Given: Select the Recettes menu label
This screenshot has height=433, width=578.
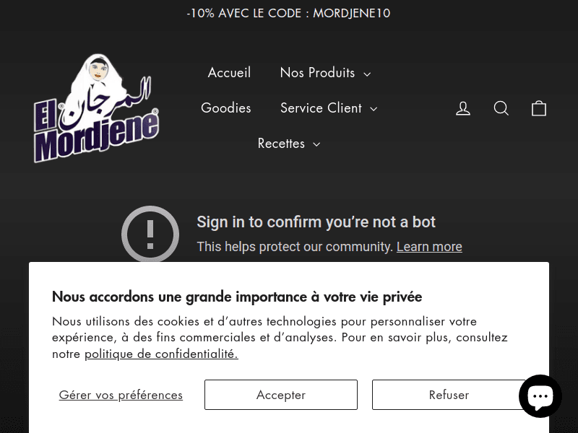Looking at the screenshot, I should click(281, 144).
